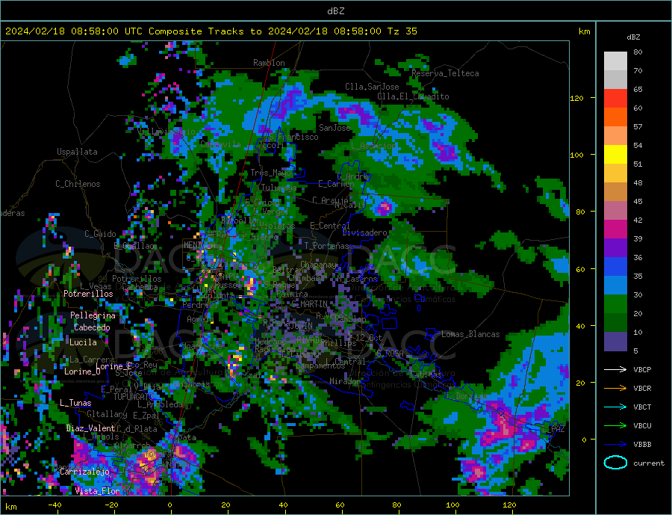Click the 'VBCP' legend label
This screenshot has height=515, width=672.
(x=642, y=369)
